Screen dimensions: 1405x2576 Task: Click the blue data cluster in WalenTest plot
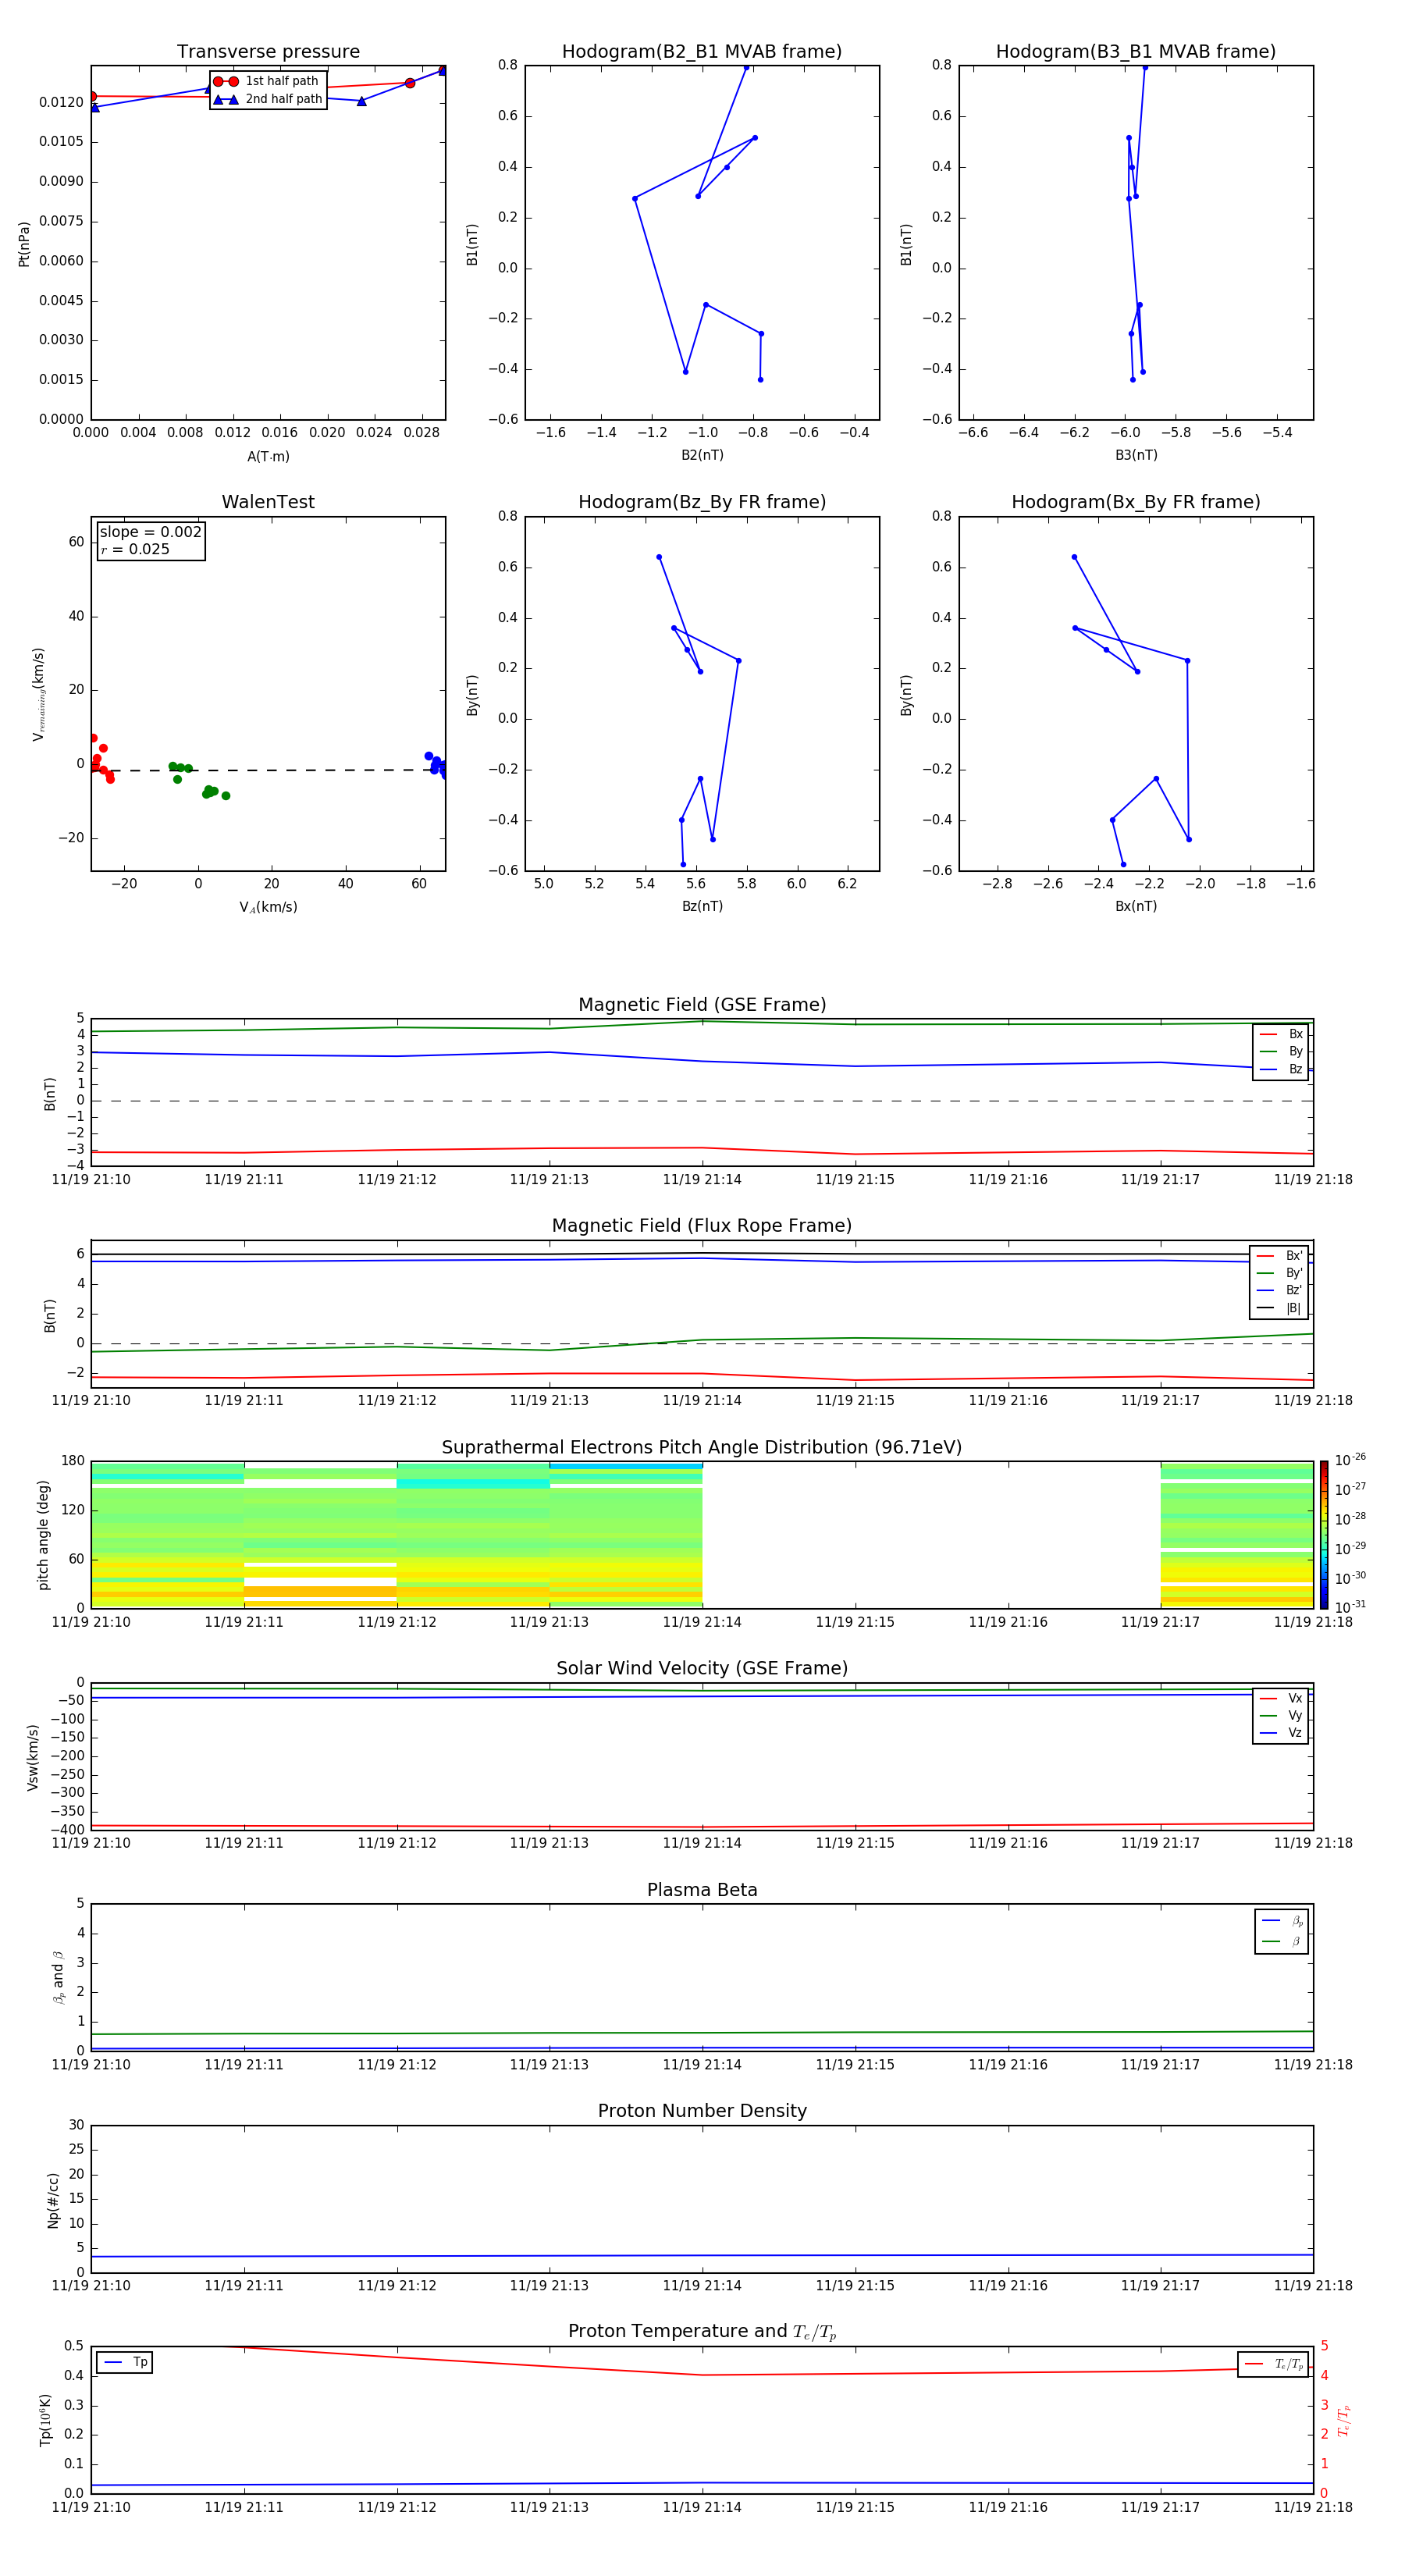pos(436,764)
